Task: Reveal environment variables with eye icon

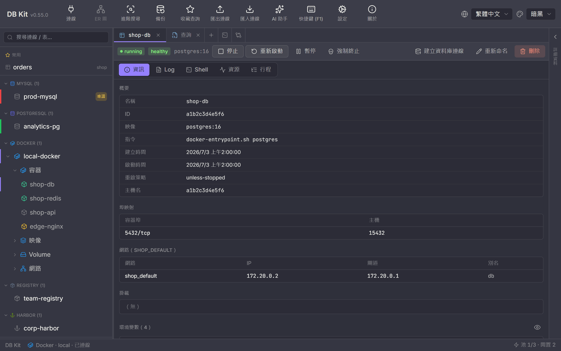Action: coord(537,327)
